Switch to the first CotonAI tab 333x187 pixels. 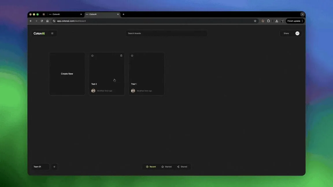click(x=65, y=14)
